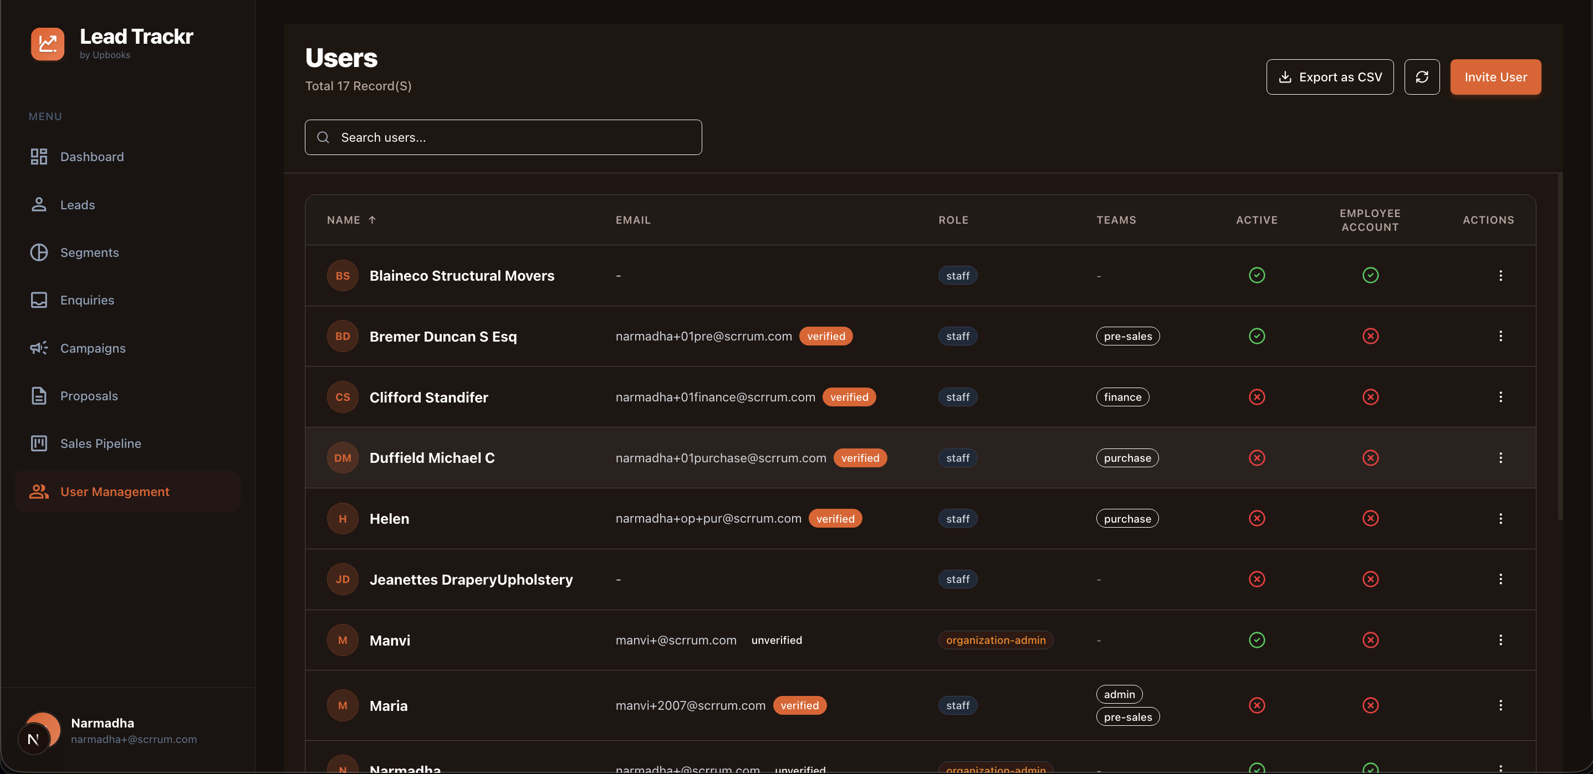Click the Lead Trackr logo icon

(x=47, y=44)
